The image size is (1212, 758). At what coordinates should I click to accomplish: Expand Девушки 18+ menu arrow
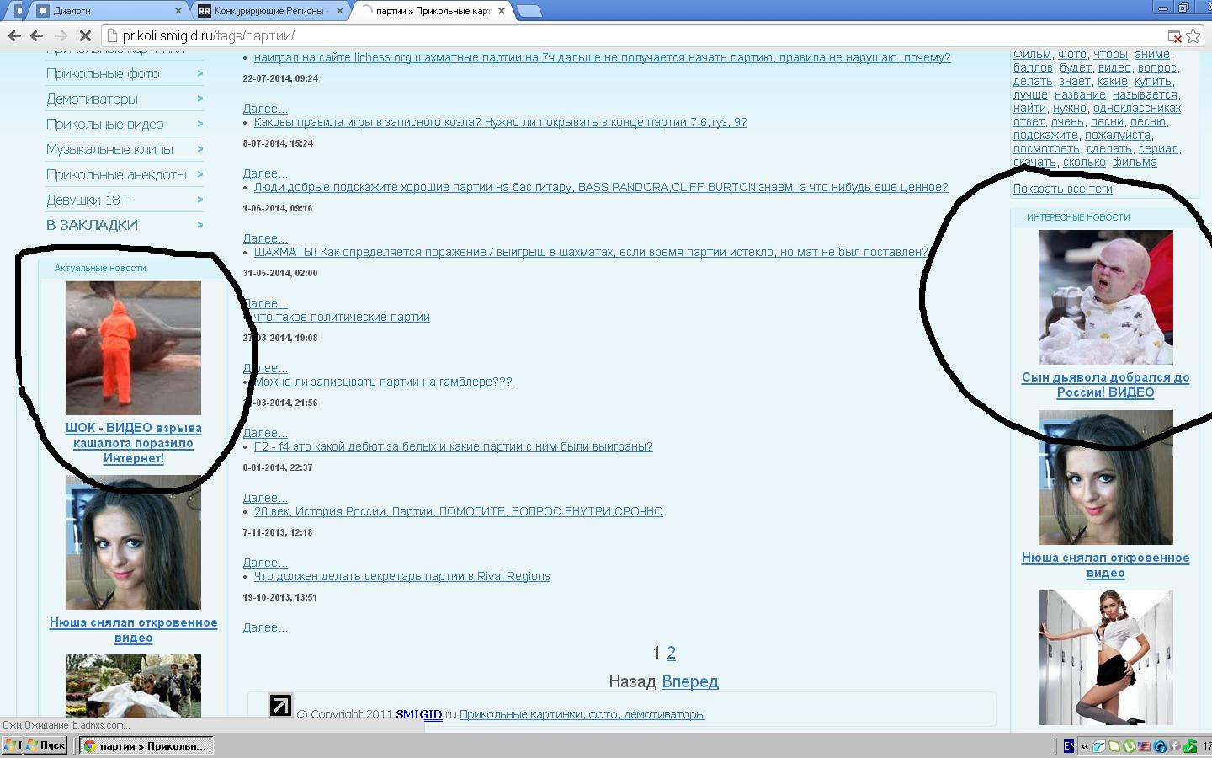[200, 200]
